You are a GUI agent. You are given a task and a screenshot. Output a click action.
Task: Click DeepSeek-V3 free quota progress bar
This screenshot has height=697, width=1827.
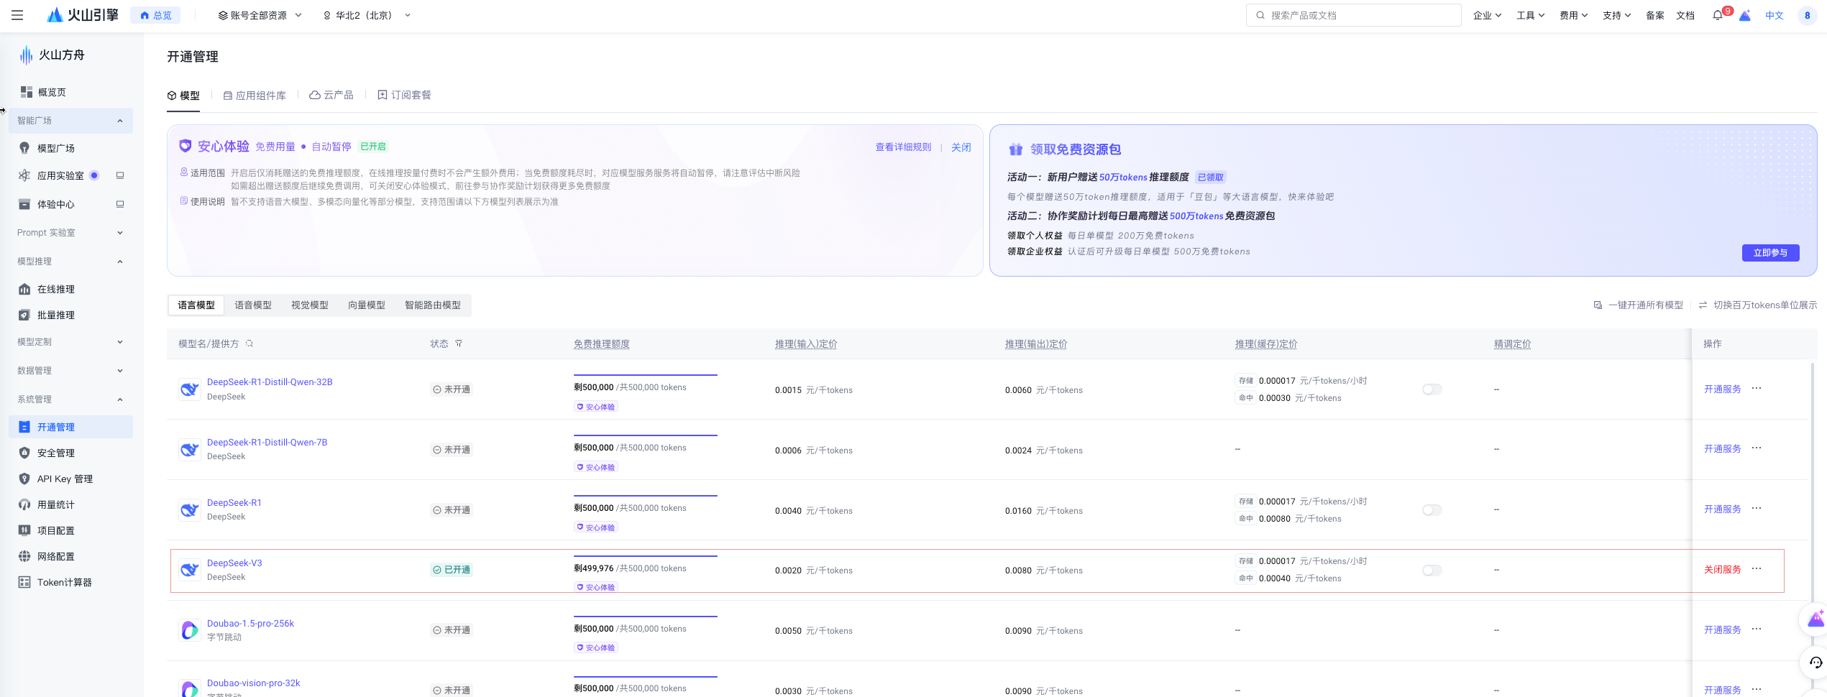(645, 556)
